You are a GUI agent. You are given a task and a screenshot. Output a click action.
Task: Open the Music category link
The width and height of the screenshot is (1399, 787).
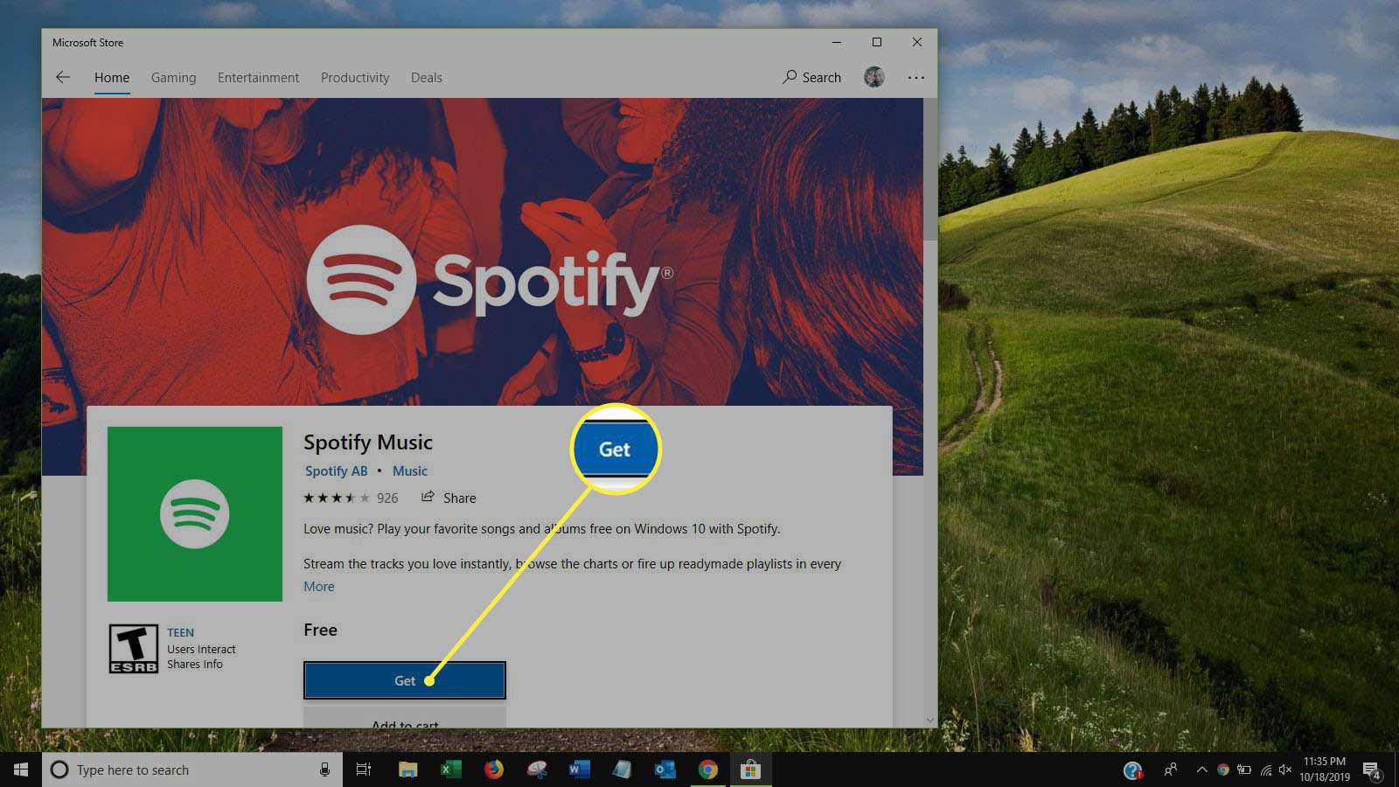point(410,470)
